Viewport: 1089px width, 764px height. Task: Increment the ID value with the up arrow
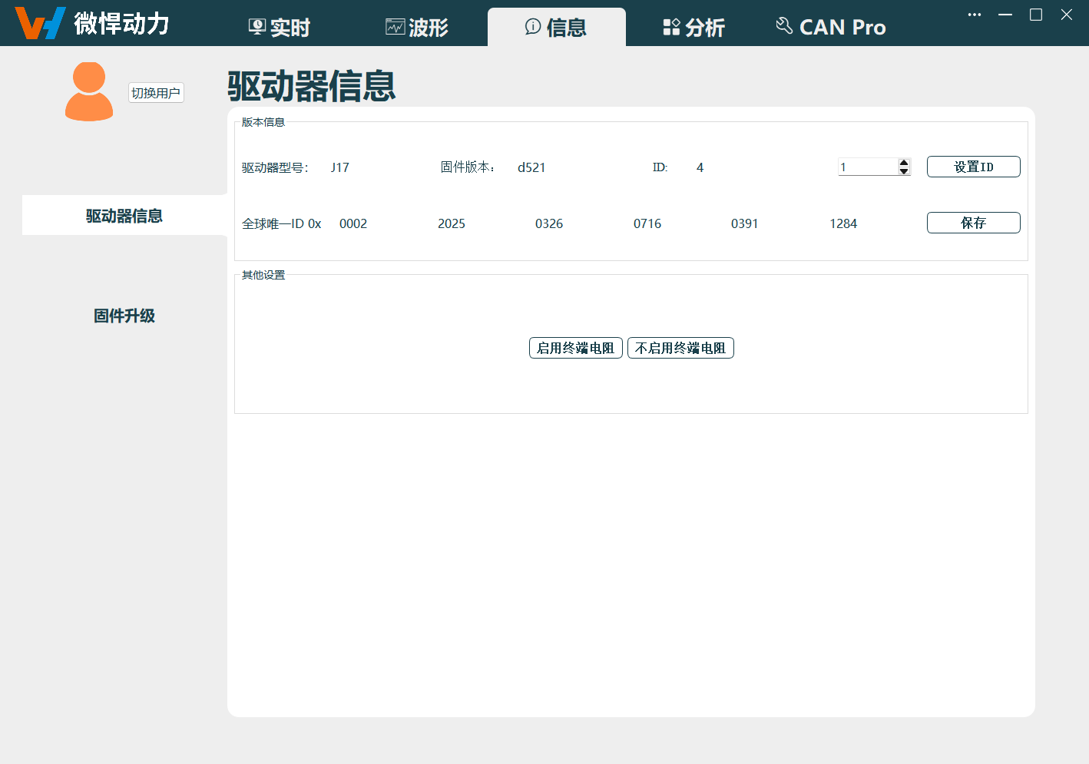point(904,162)
